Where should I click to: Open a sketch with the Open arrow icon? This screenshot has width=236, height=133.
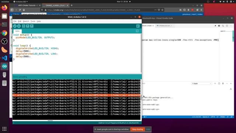click(28, 26)
